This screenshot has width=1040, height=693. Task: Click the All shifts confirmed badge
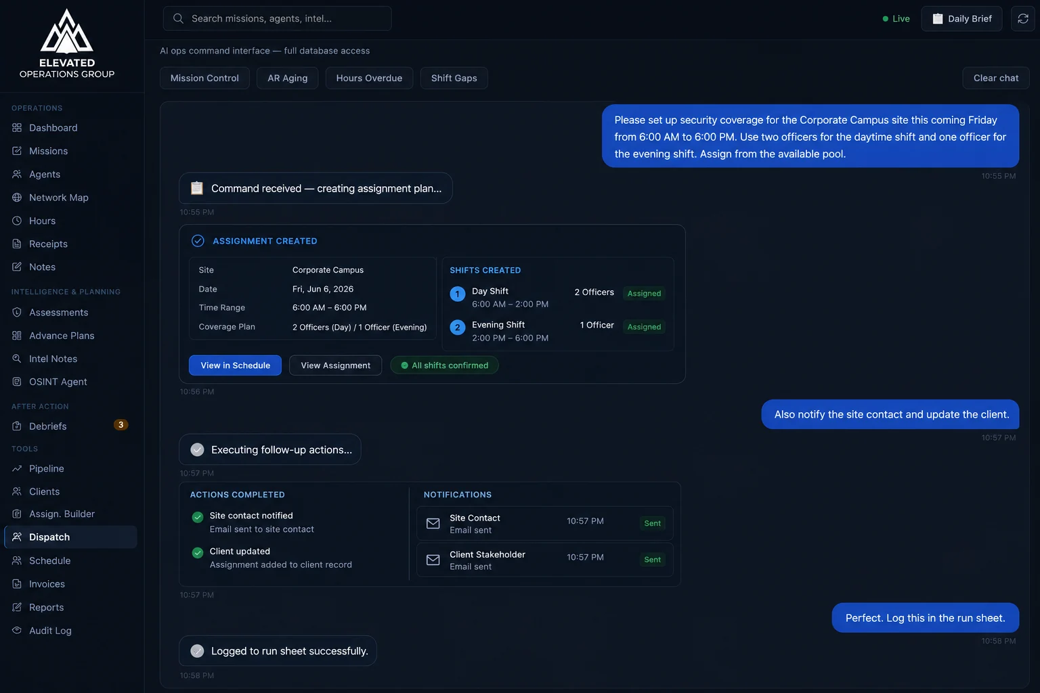[444, 365]
